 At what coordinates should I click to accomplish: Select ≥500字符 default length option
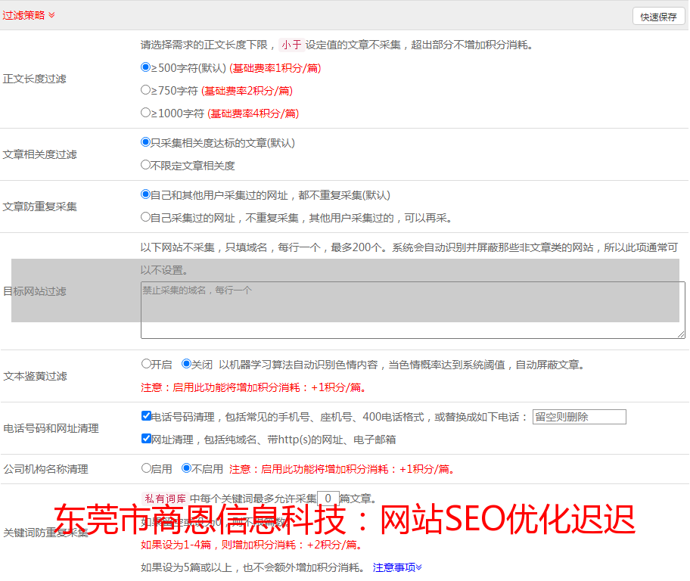tap(146, 67)
